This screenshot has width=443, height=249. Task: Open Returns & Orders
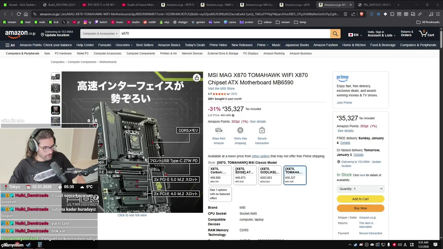[x=406, y=34]
